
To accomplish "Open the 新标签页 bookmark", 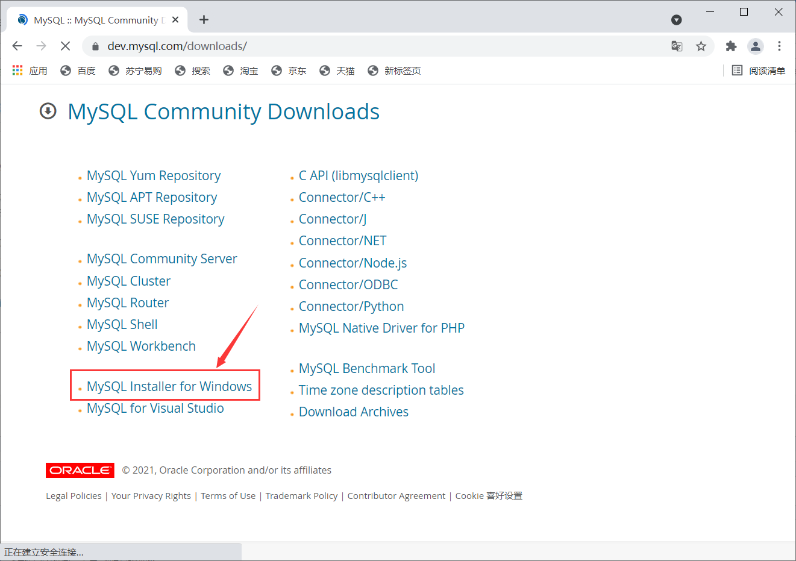I will coord(394,71).
